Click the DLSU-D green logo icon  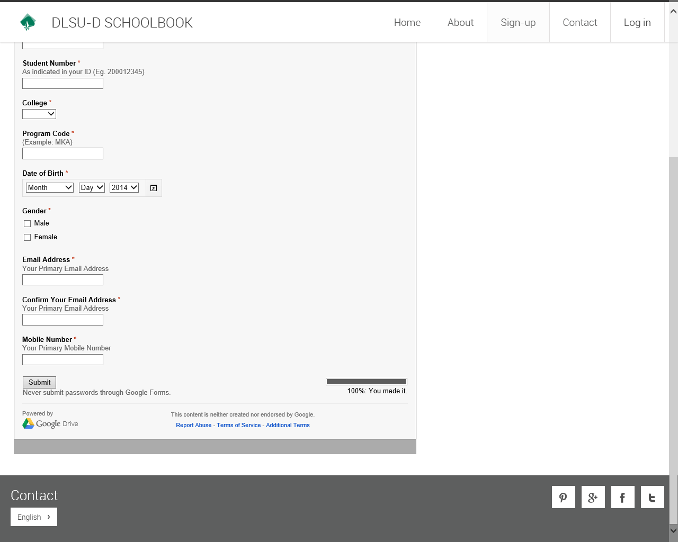(28, 22)
